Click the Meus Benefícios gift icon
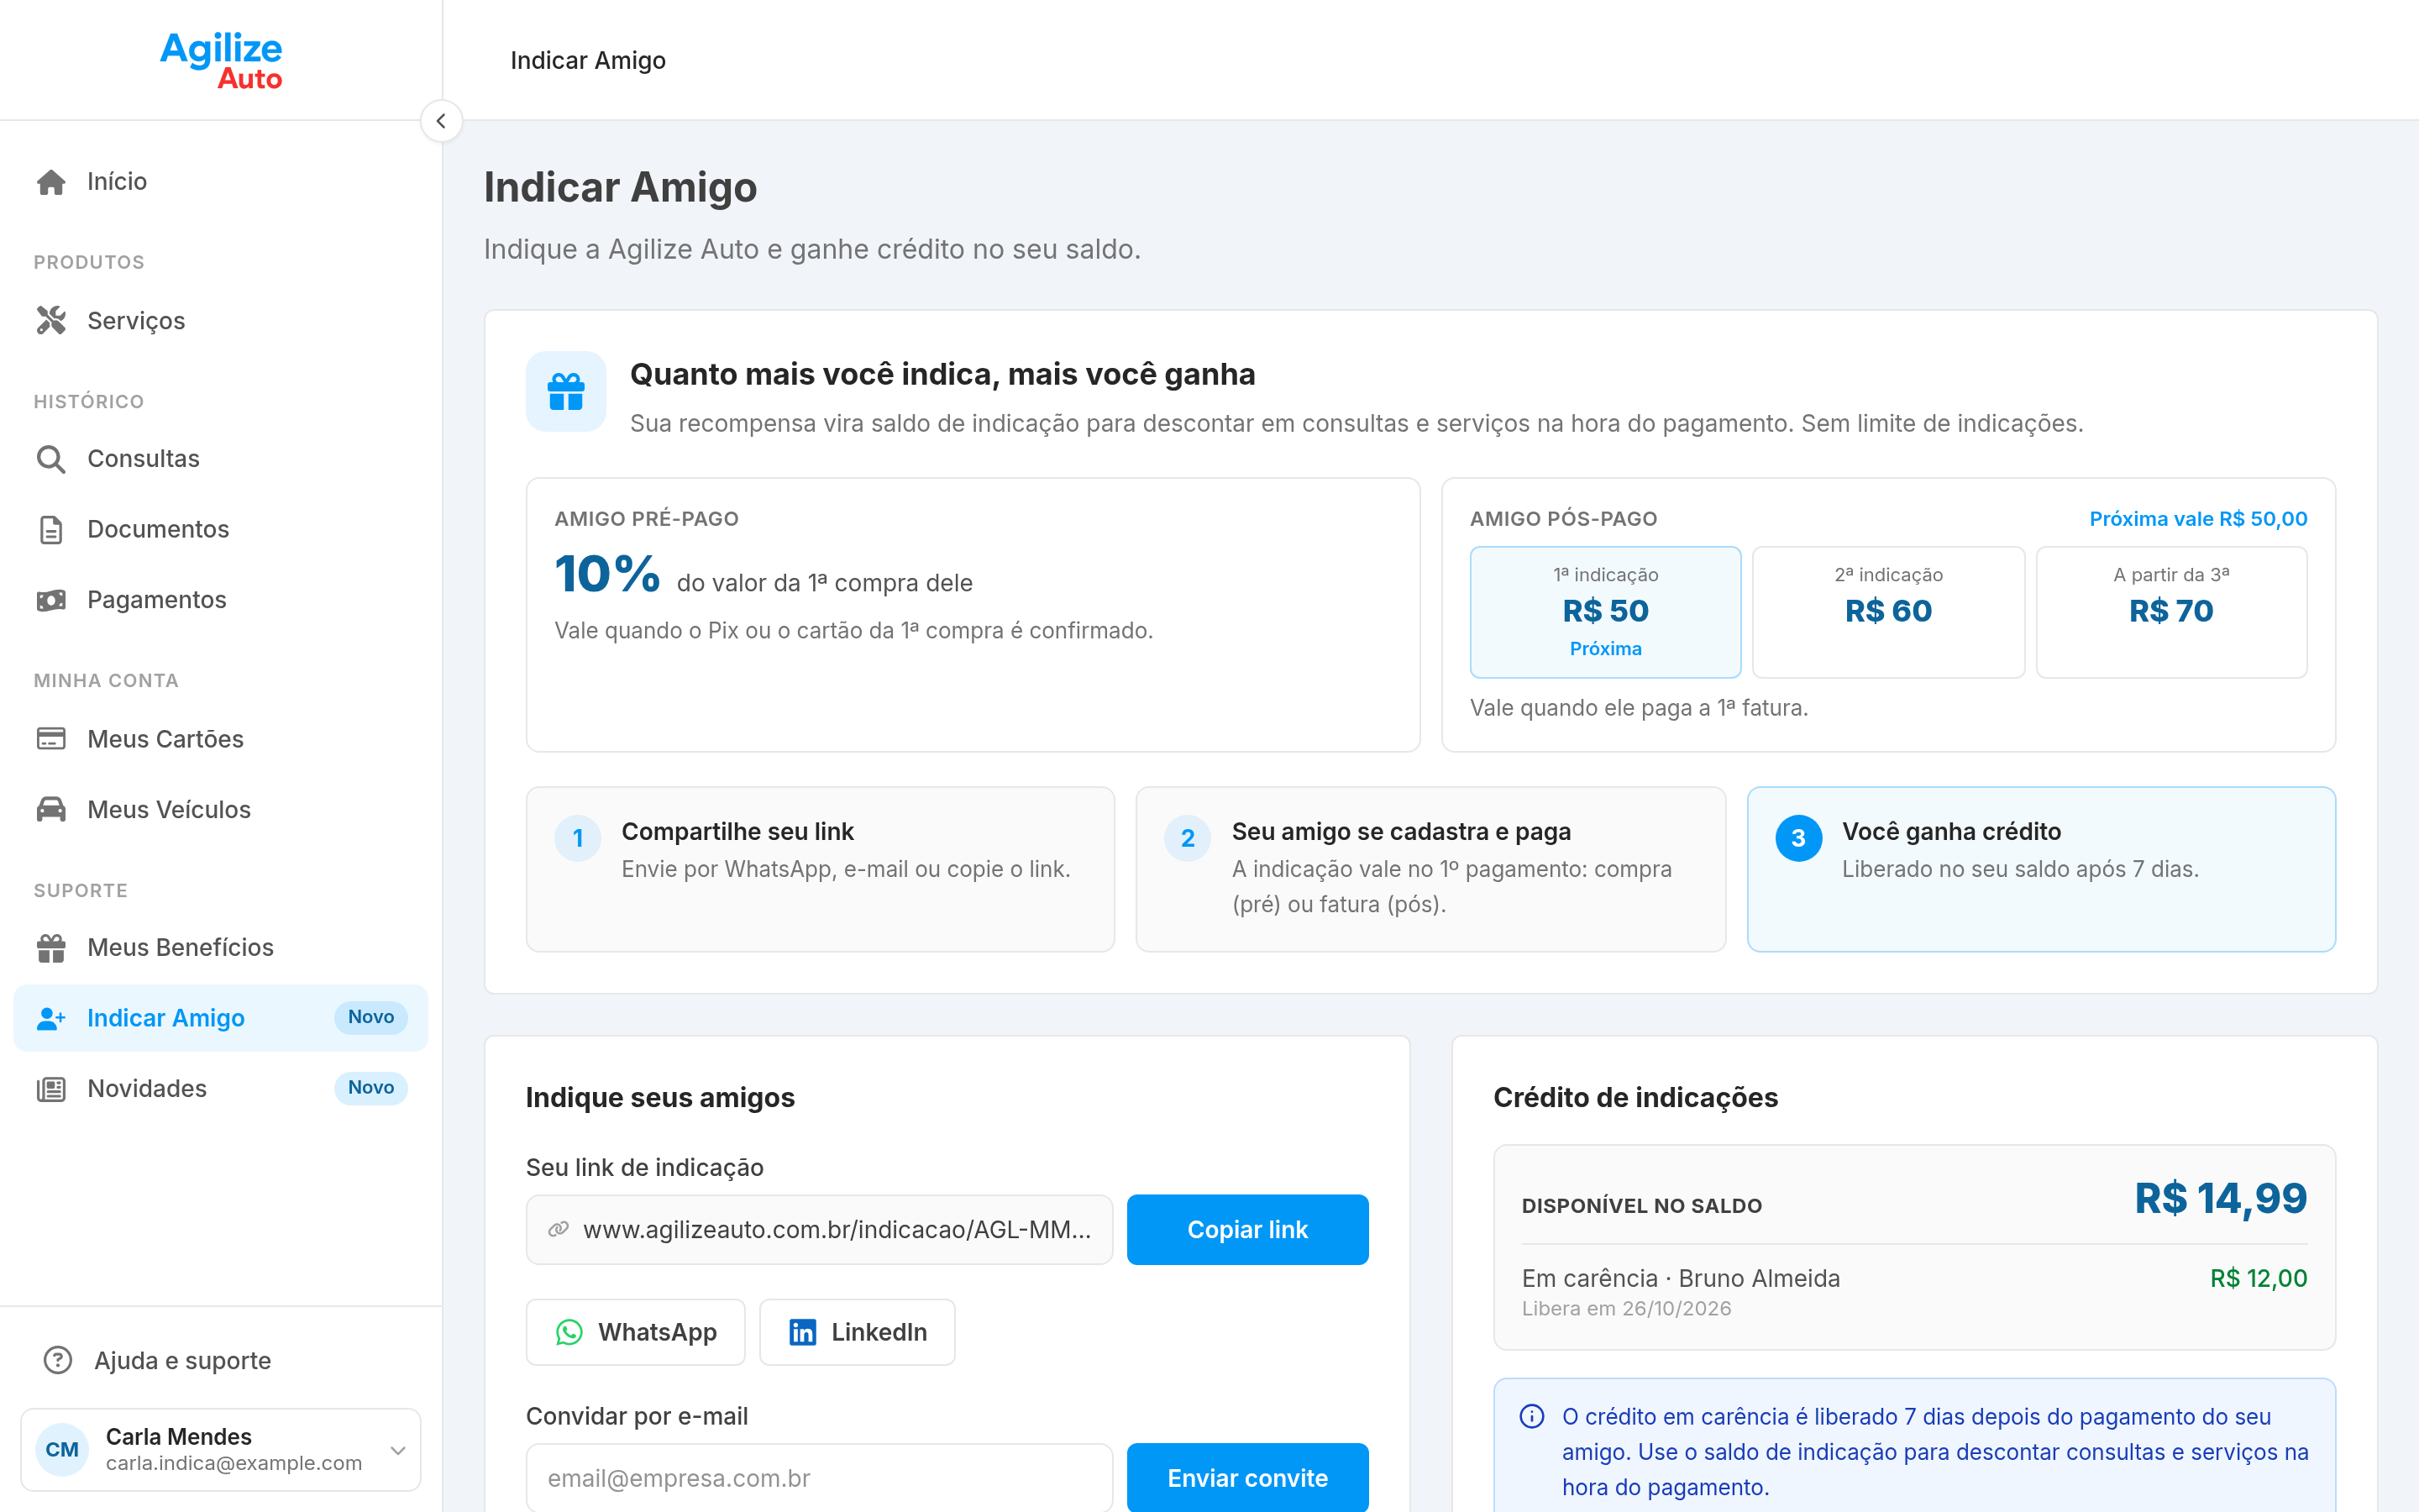Viewport: 2419px width, 1512px height. (x=51, y=948)
